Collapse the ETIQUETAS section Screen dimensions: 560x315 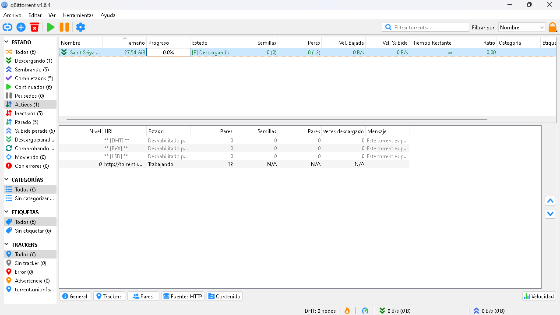coord(7,212)
